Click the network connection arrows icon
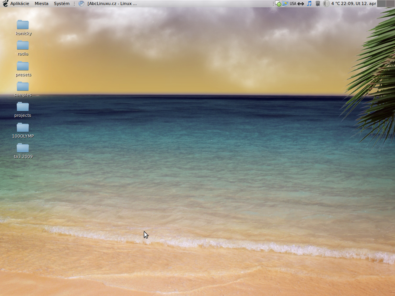Screen dimensions: 395x296 point(301,3)
